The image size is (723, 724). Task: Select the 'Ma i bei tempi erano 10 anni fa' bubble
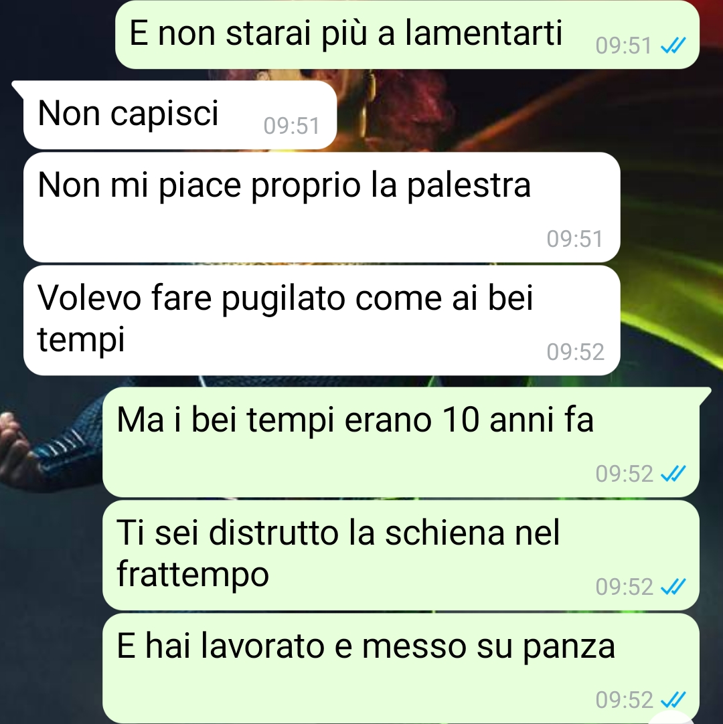(400, 442)
